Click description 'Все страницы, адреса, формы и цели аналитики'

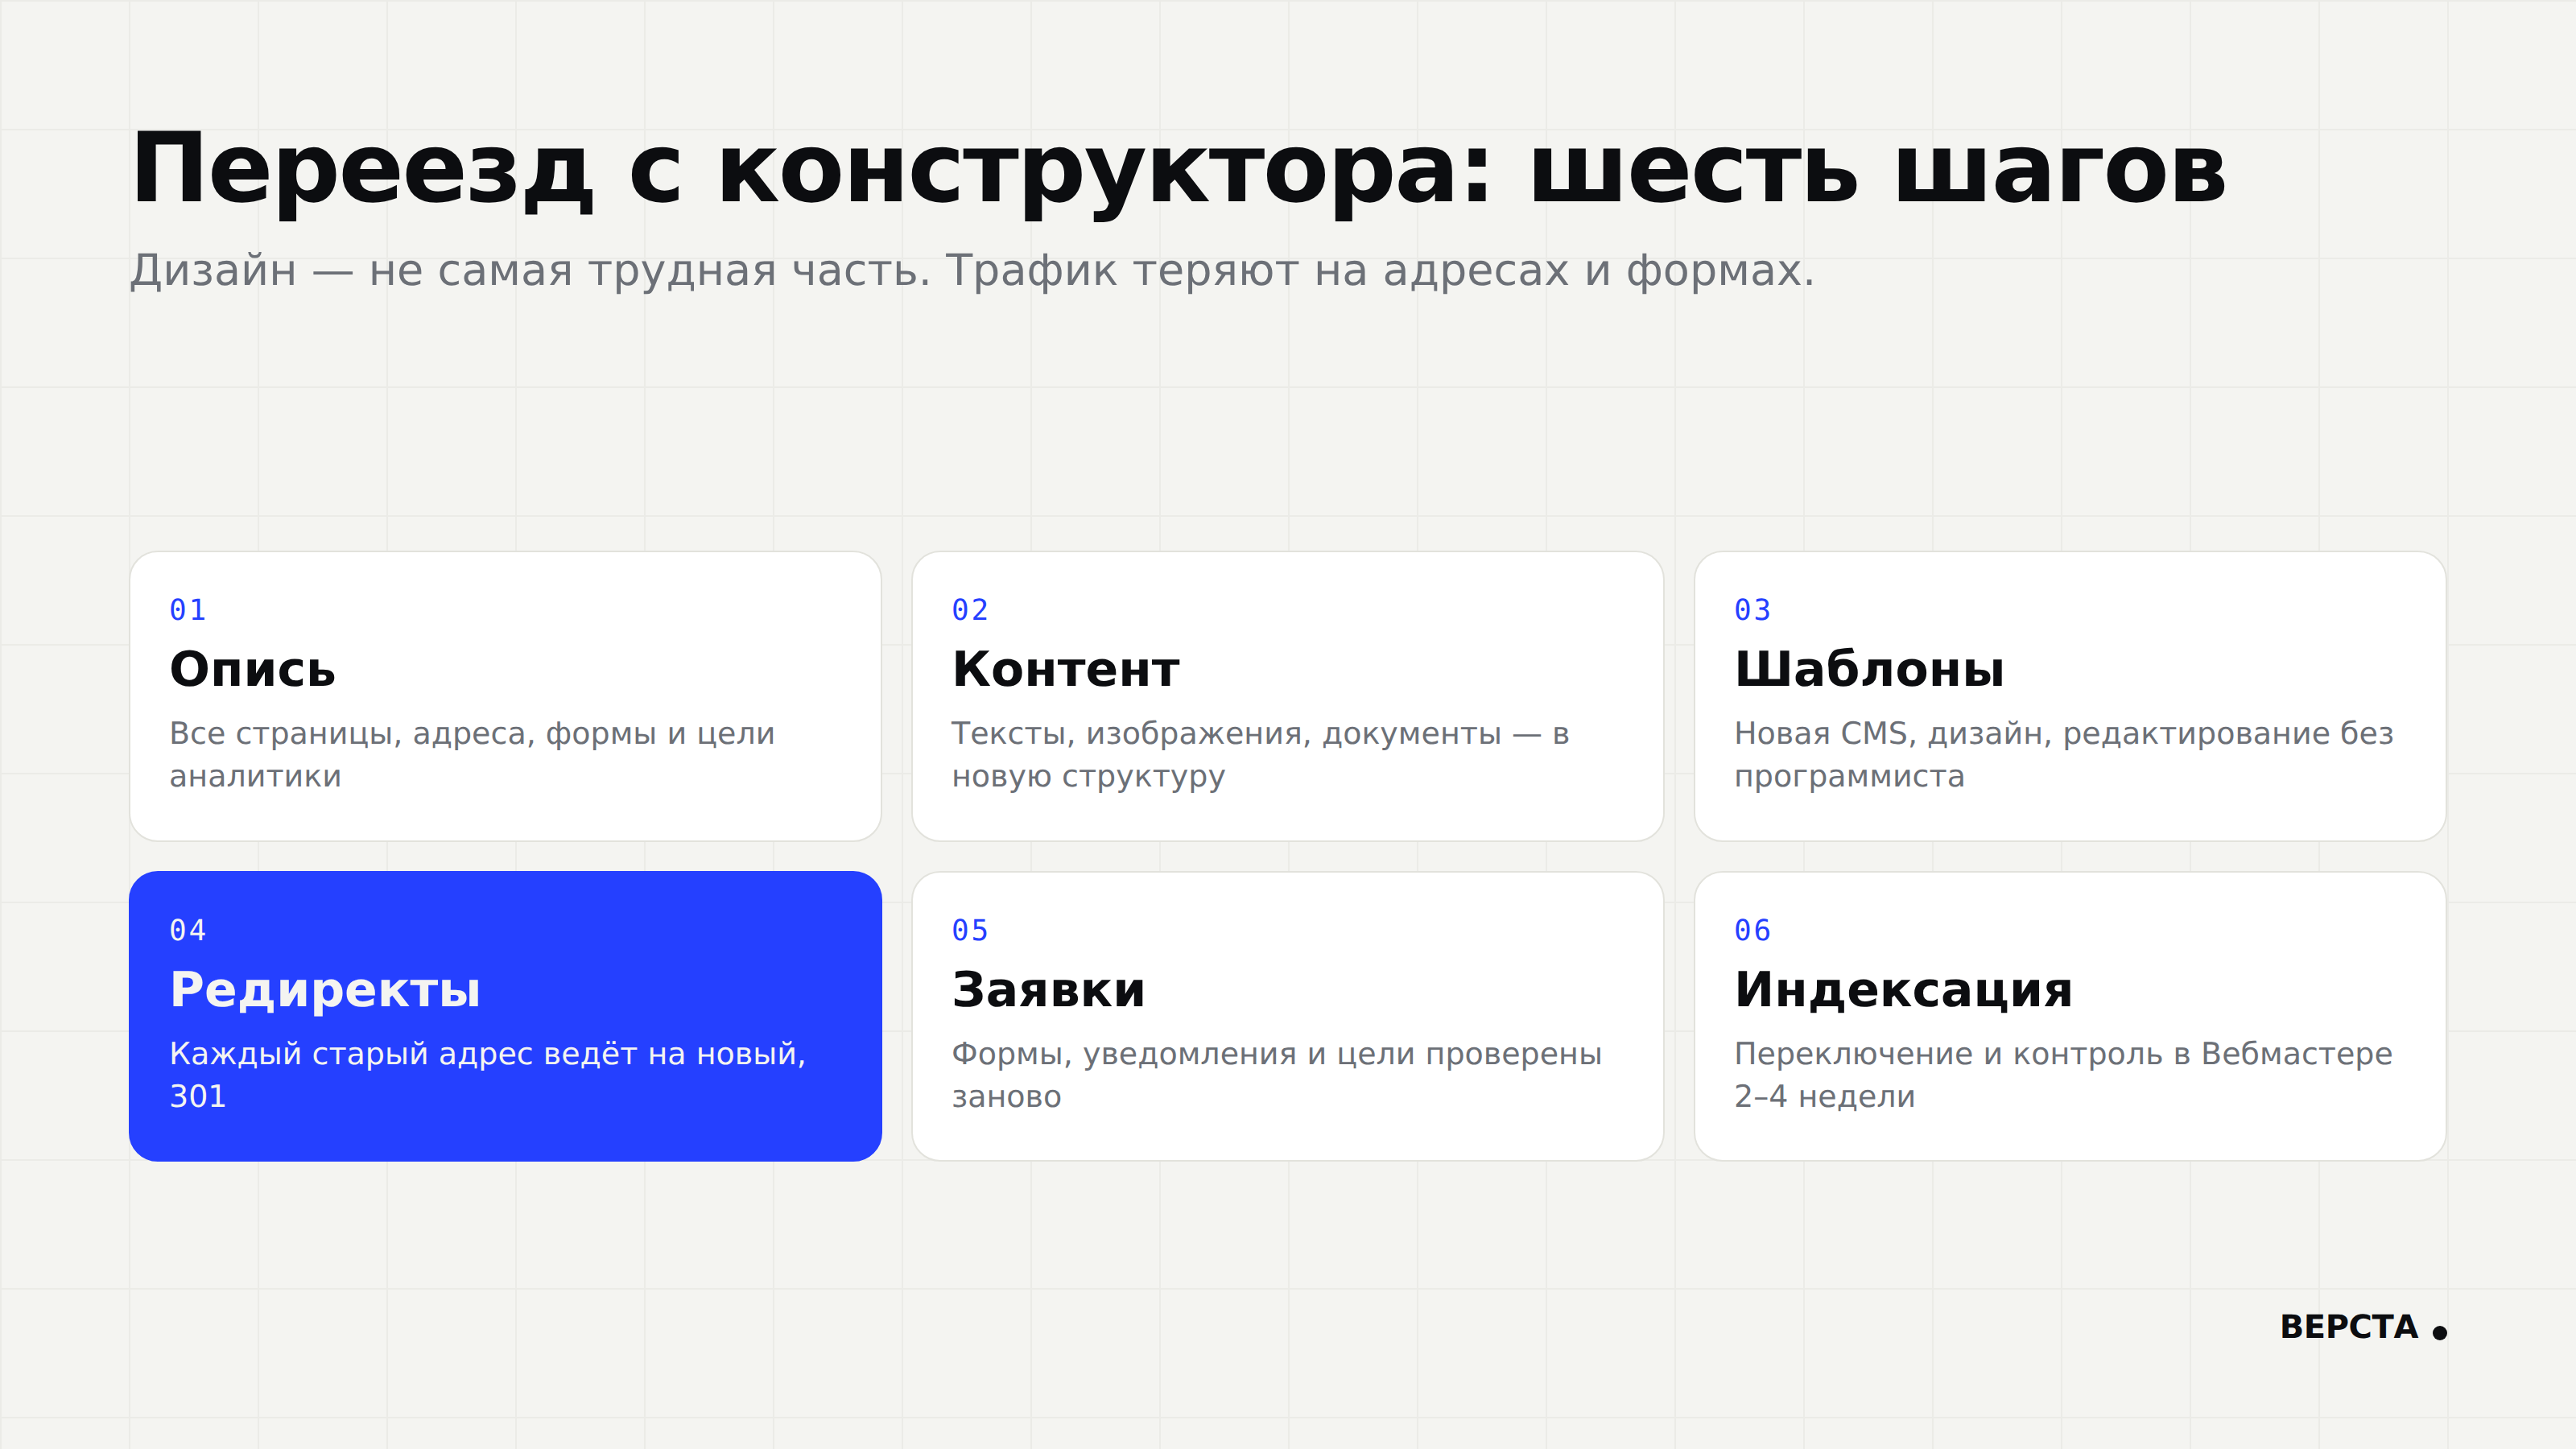coord(472,754)
